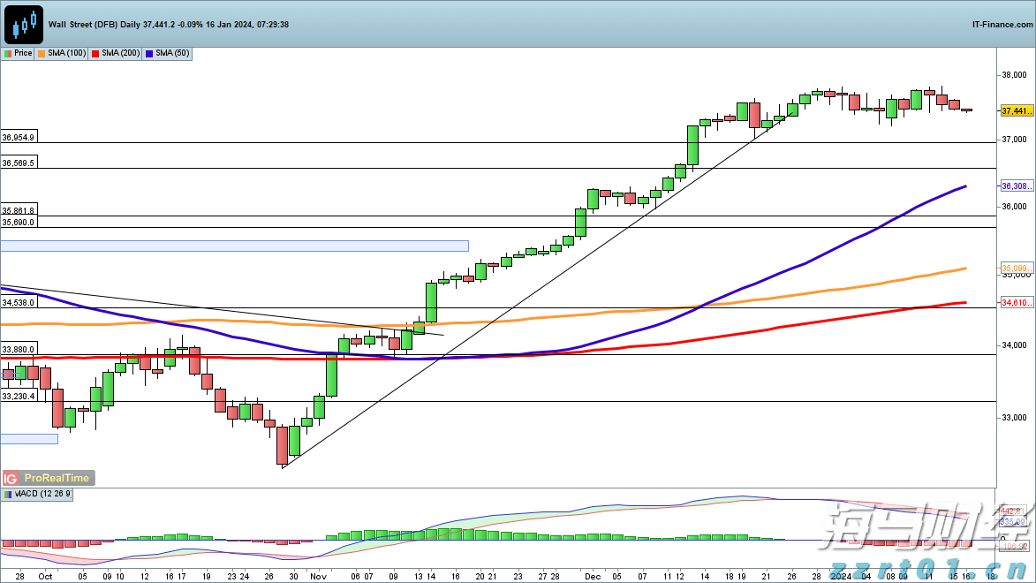
Task: Click the IT-Finance.com link
Action: coord(1002,24)
